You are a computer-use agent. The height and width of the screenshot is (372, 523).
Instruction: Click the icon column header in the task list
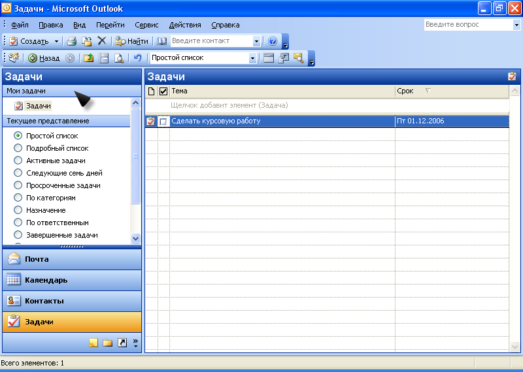(151, 91)
